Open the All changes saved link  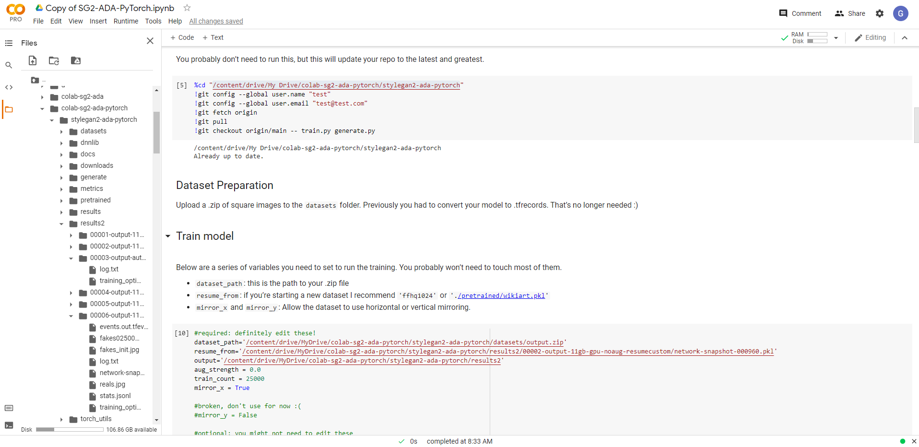pyautogui.click(x=216, y=21)
